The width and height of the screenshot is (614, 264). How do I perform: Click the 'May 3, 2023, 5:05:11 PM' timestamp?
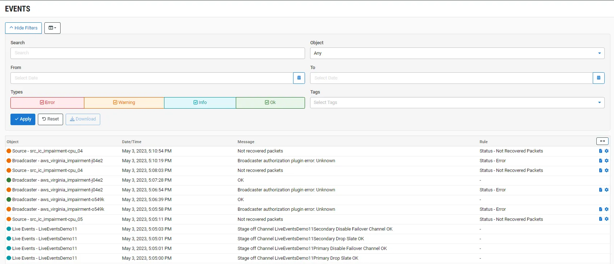tap(147, 219)
